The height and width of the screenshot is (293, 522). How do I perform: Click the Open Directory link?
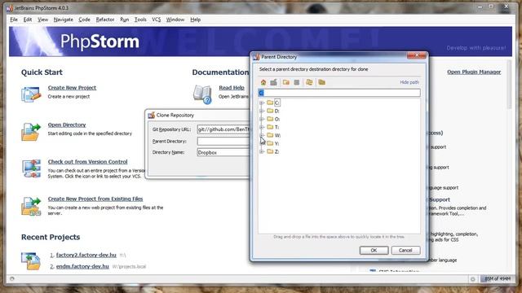click(x=67, y=125)
